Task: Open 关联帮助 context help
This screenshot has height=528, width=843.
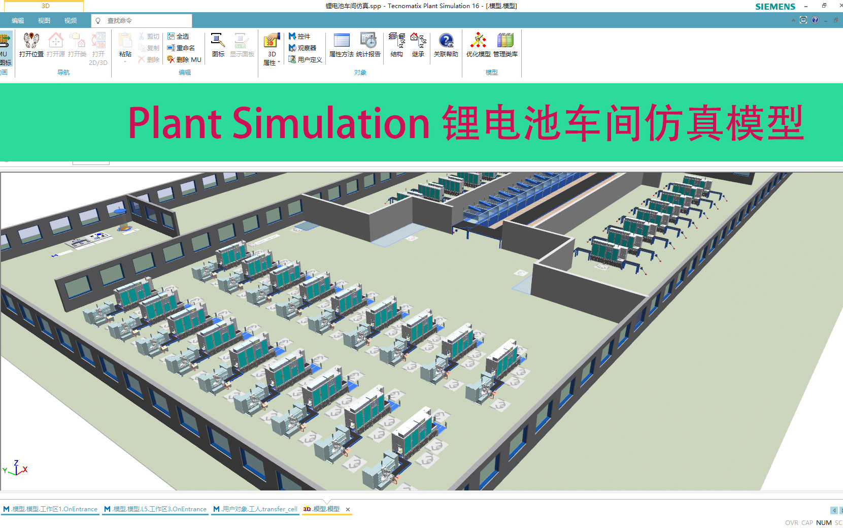Action: pos(446,45)
